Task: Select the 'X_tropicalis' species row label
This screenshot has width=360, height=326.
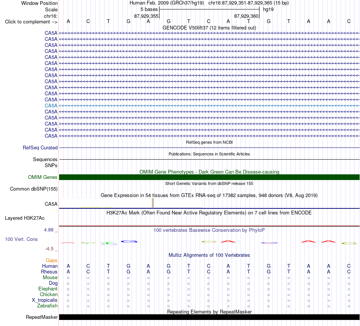Action: pos(45,300)
